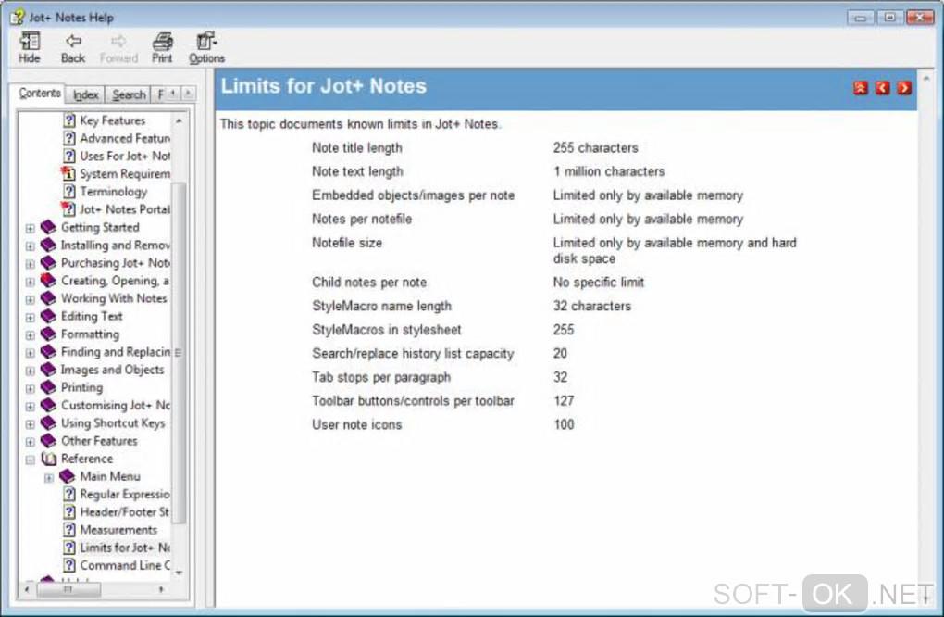Select the Printing book icon

[48, 387]
